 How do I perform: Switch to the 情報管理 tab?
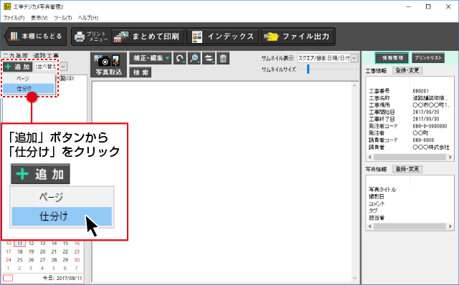[x=392, y=58]
